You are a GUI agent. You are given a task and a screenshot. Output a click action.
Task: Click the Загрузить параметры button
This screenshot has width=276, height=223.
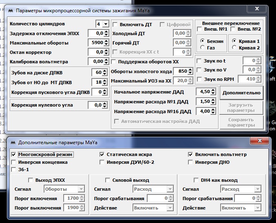click(241, 108)
